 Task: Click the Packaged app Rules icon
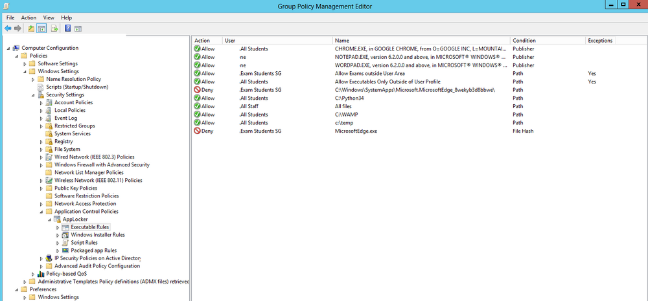(x=65, y=251)
